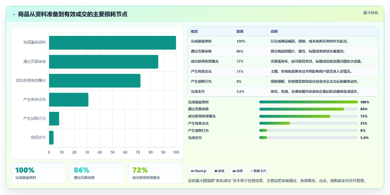Click the 3.6% progress bar for 完成支付
This screenshot has width=390, height=195.
coord(308,138)
